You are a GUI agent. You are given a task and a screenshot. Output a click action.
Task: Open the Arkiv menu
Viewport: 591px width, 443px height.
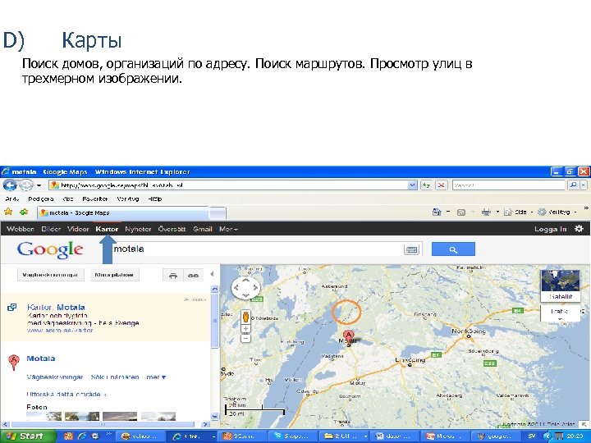click(x=12, y=199)
